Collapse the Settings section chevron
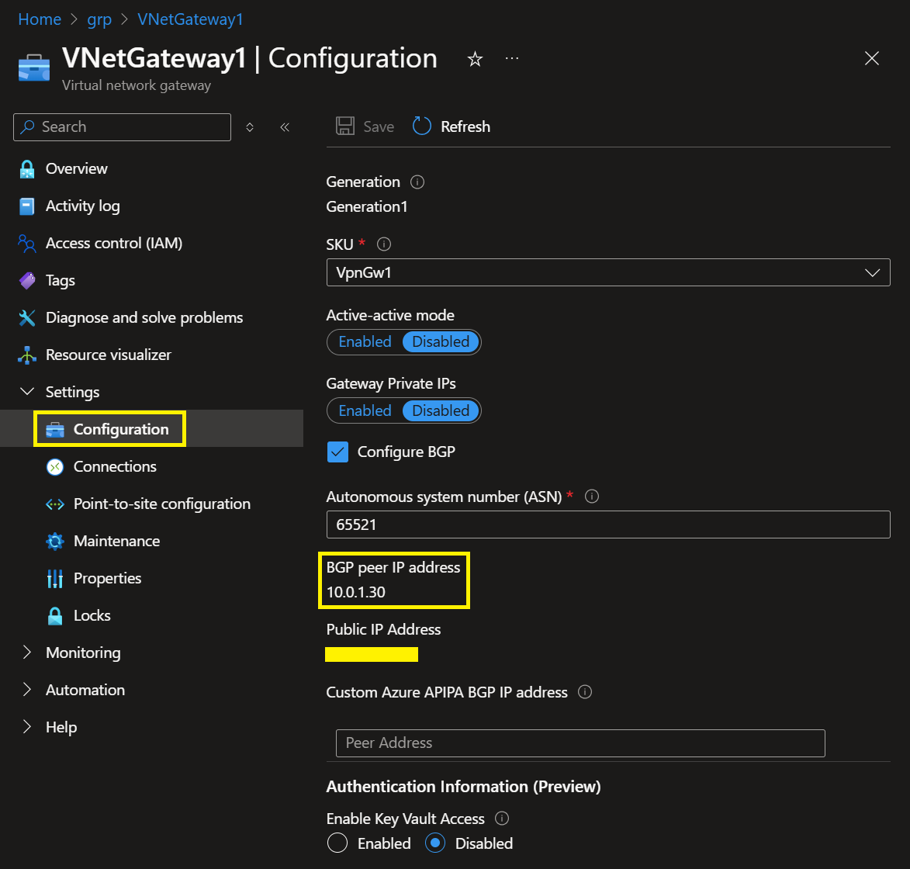The image size is (910, 869). (26, 391)
